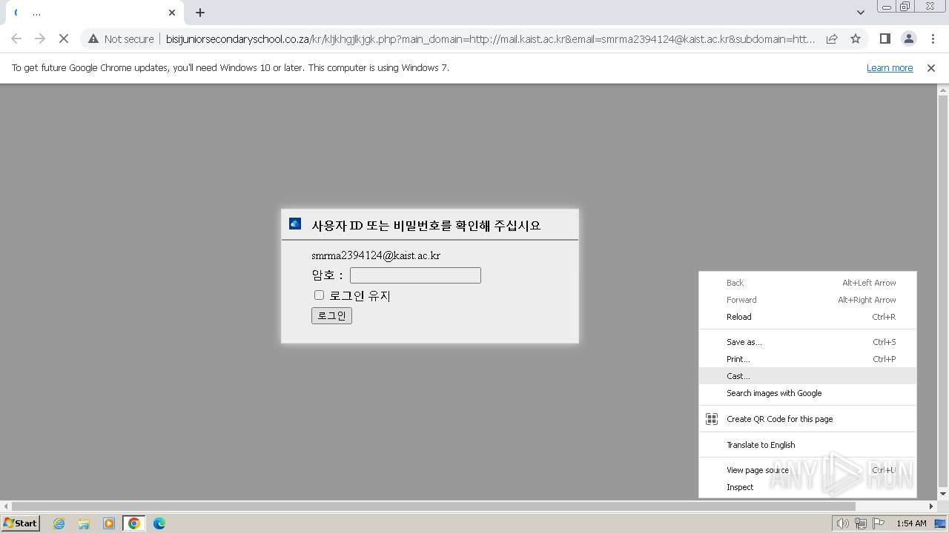Click the vertical scrollbar up arrow
The image size is (949, 533).
[x=943, y=90]
